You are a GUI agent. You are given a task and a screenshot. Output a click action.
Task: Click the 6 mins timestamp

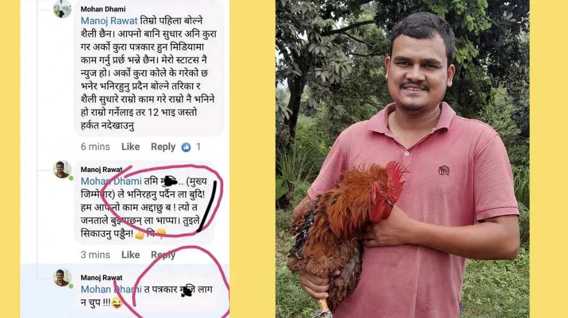pyautogui.click(x=95, y=147)
